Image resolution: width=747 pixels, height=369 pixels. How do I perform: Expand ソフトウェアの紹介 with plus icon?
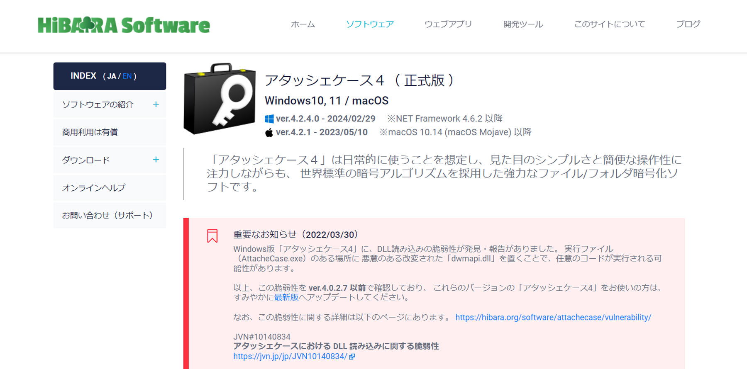pos(156,104)
